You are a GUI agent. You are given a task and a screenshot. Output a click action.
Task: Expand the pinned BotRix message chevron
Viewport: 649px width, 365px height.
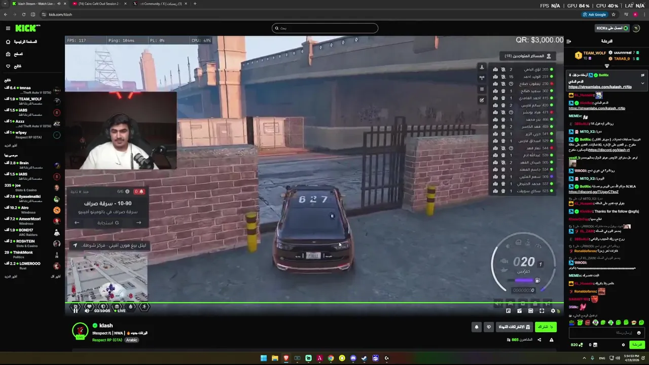(642, 83)
